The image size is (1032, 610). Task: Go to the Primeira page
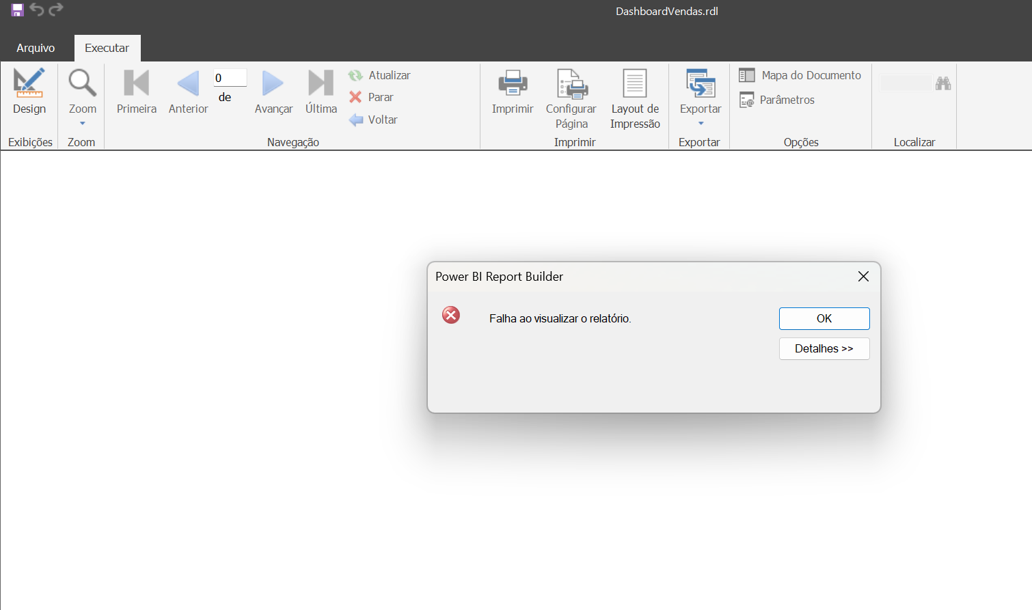pos(137,92)
